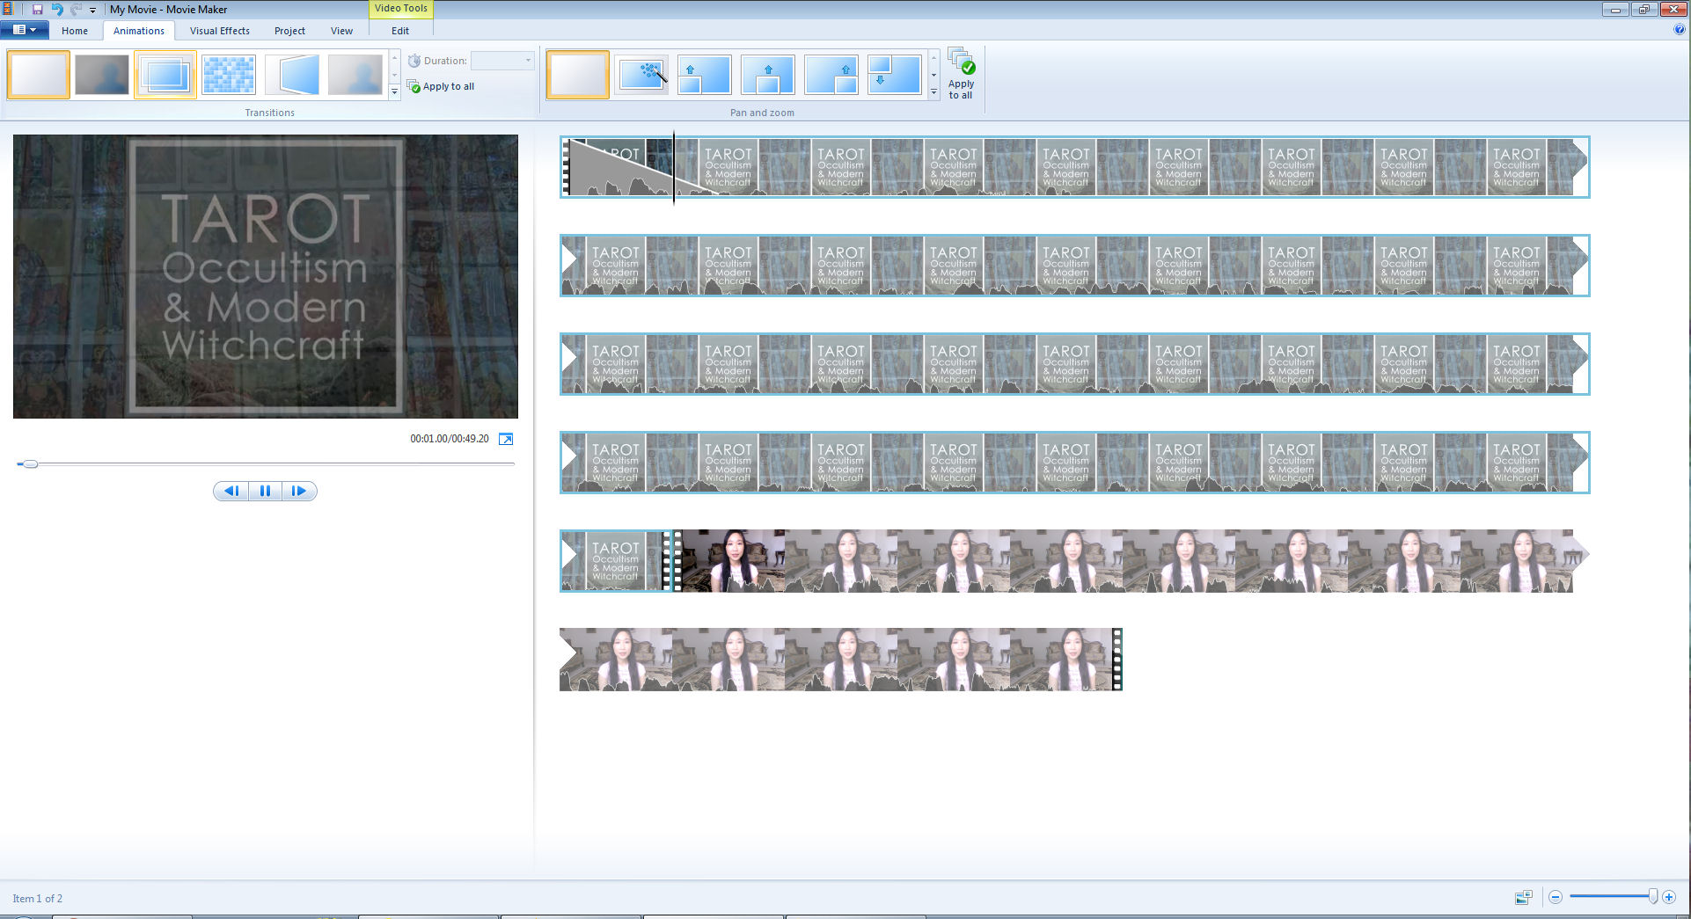
Task: Zoom out the timeline with minus icon
Action: pos(1556,897)
